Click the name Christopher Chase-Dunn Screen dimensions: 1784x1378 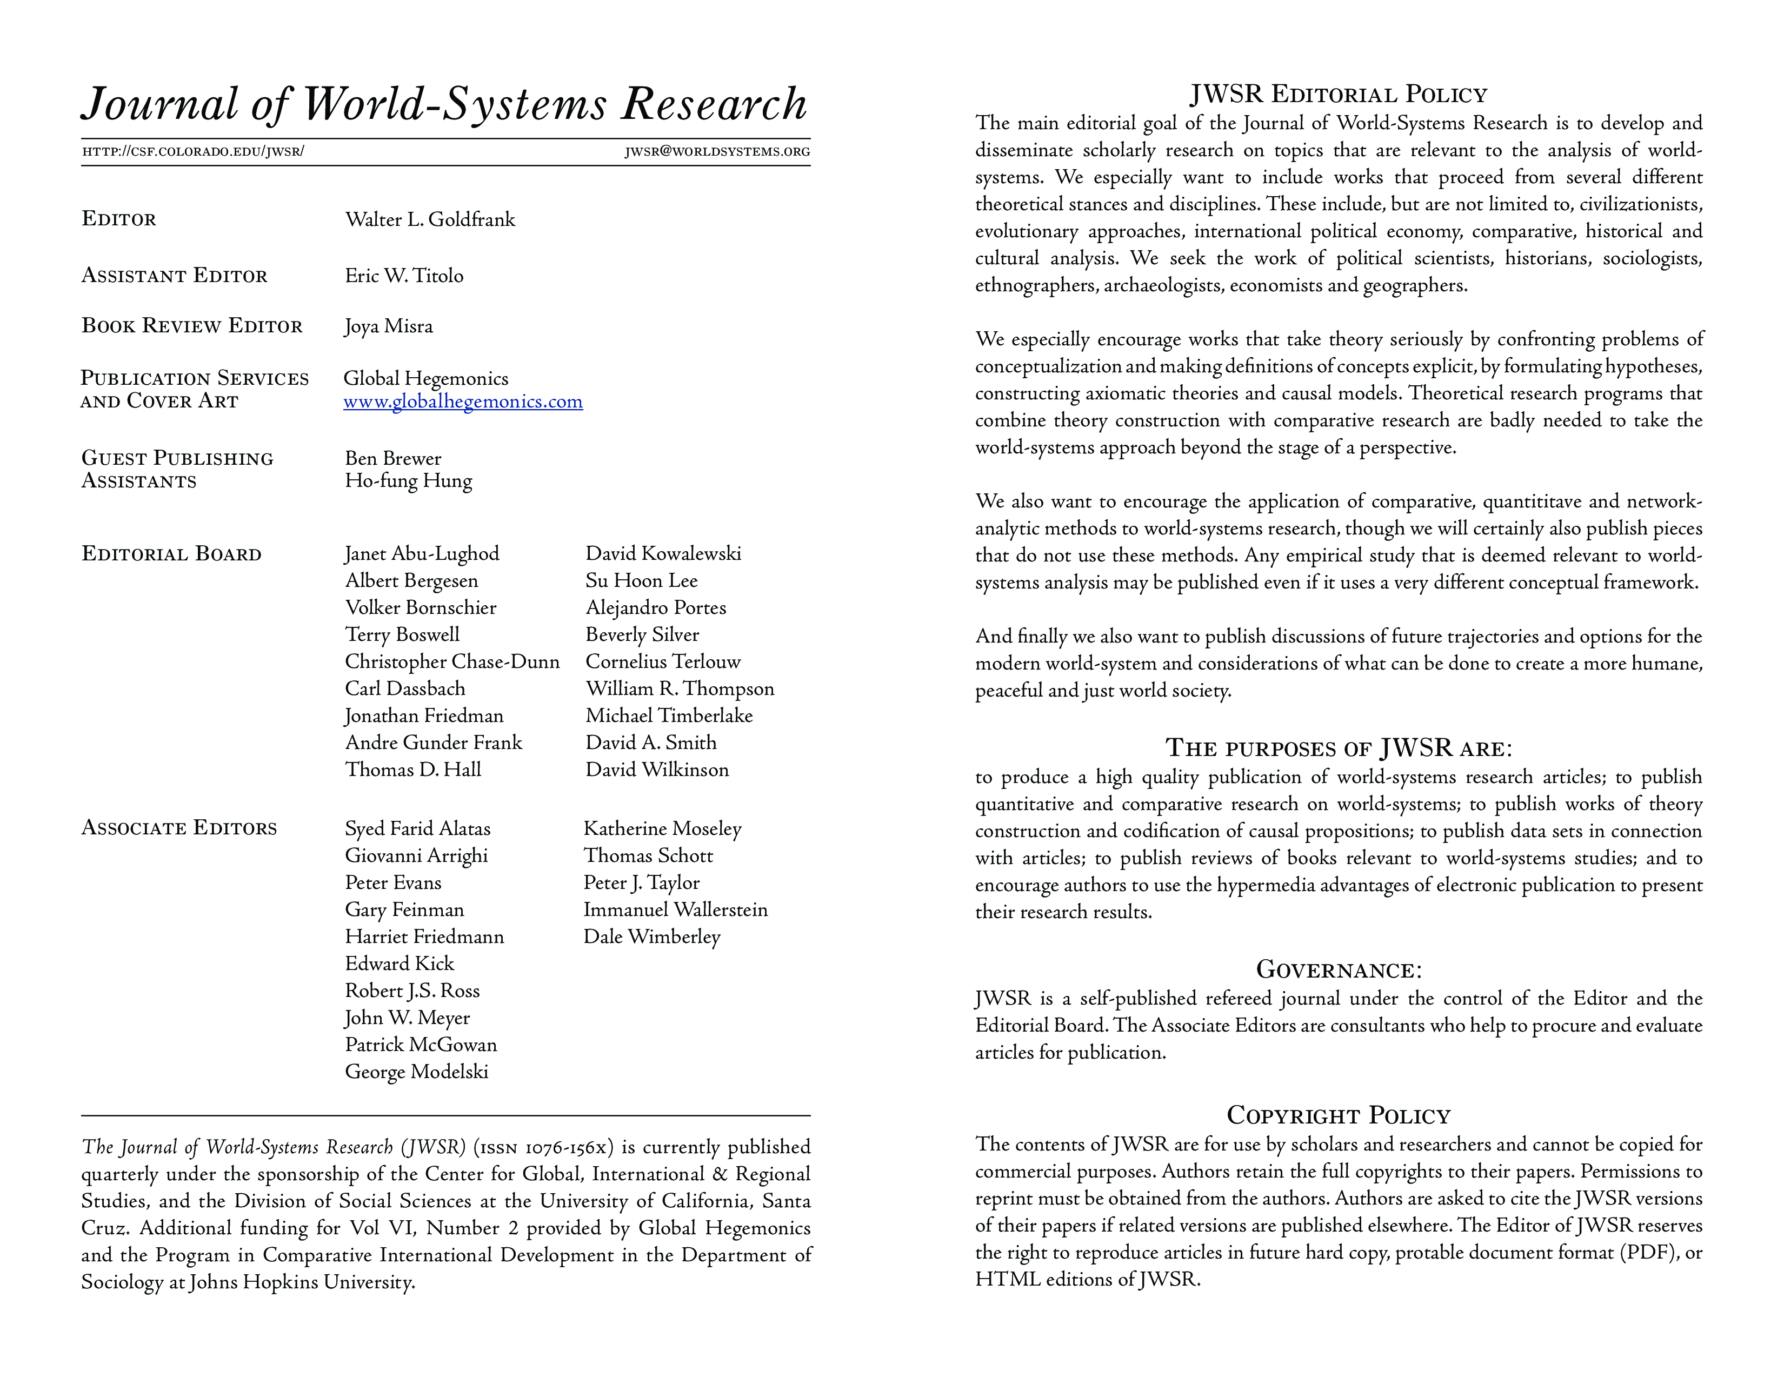point(452,661)
